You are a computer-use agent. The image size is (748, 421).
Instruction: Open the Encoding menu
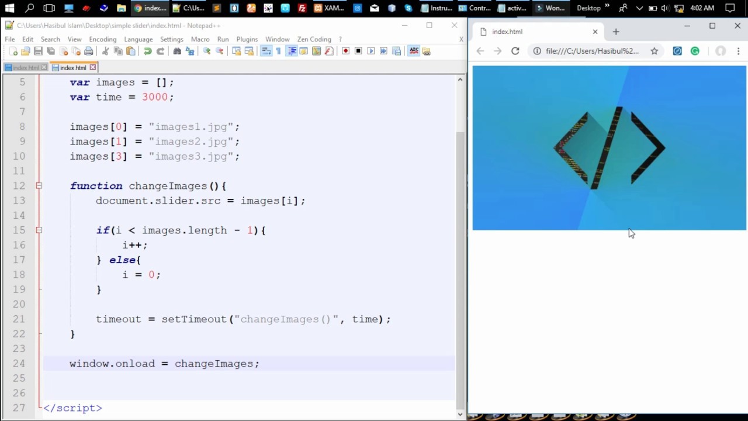click(x=103, y=39)
